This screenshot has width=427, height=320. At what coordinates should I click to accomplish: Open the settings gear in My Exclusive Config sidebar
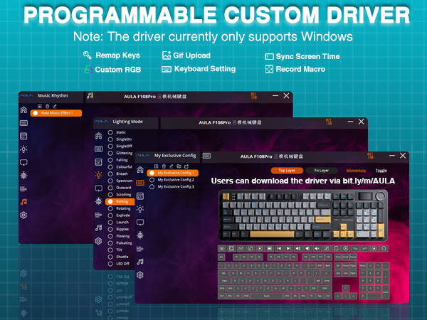tap(140, 274)
